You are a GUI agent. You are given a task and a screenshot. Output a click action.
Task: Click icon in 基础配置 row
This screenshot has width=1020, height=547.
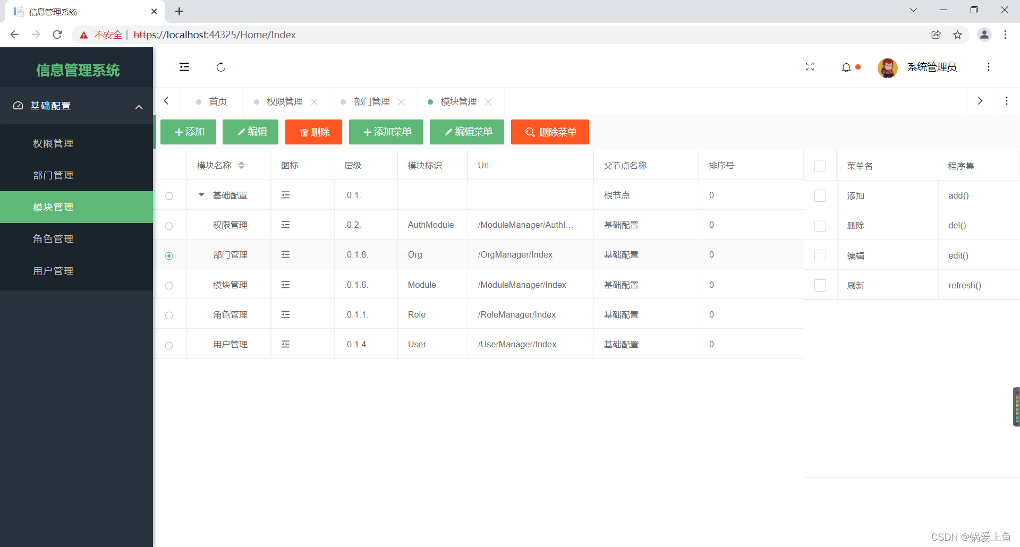(285, 195)
